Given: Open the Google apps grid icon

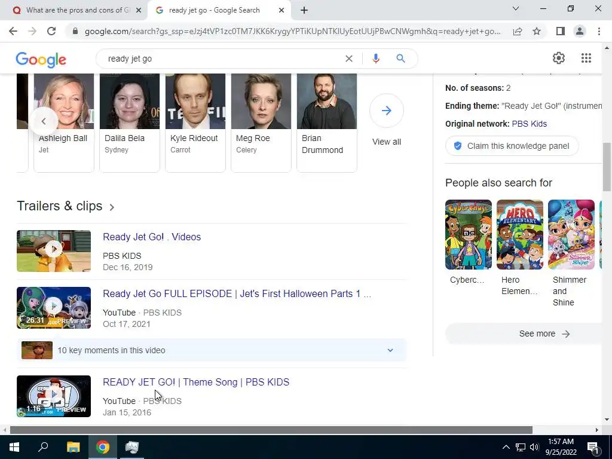Looking at the screenshot, I should tap(586, 58).
